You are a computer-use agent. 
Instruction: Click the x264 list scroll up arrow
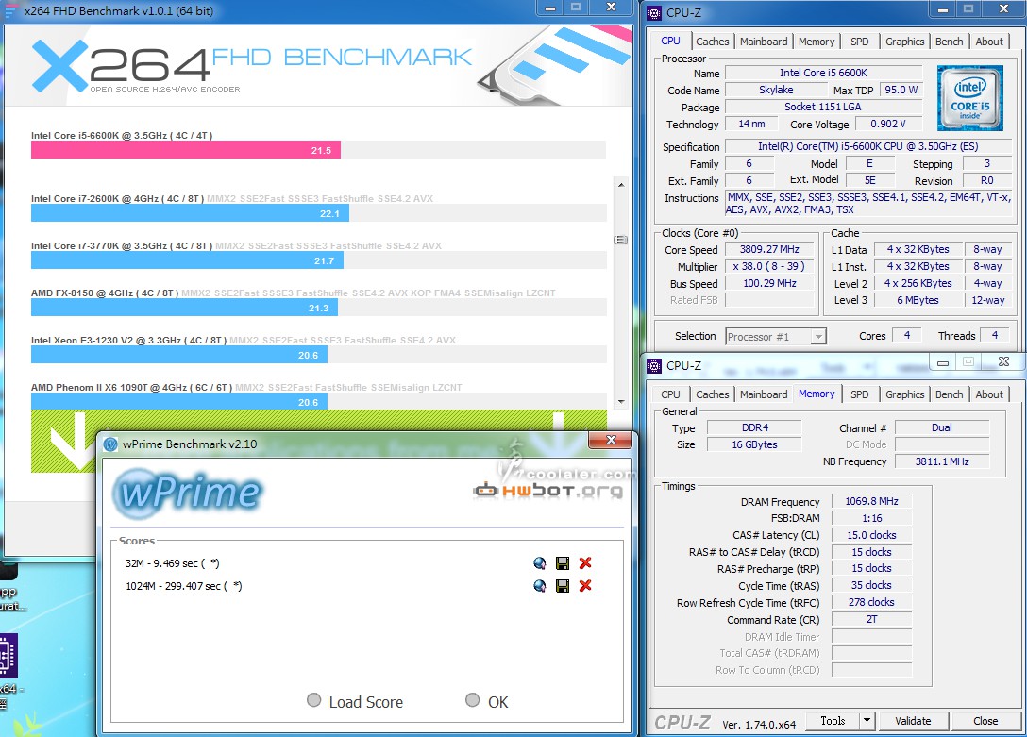[x=620, y=185]
